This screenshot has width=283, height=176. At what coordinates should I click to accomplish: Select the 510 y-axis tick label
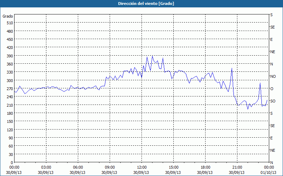point(10,23)
